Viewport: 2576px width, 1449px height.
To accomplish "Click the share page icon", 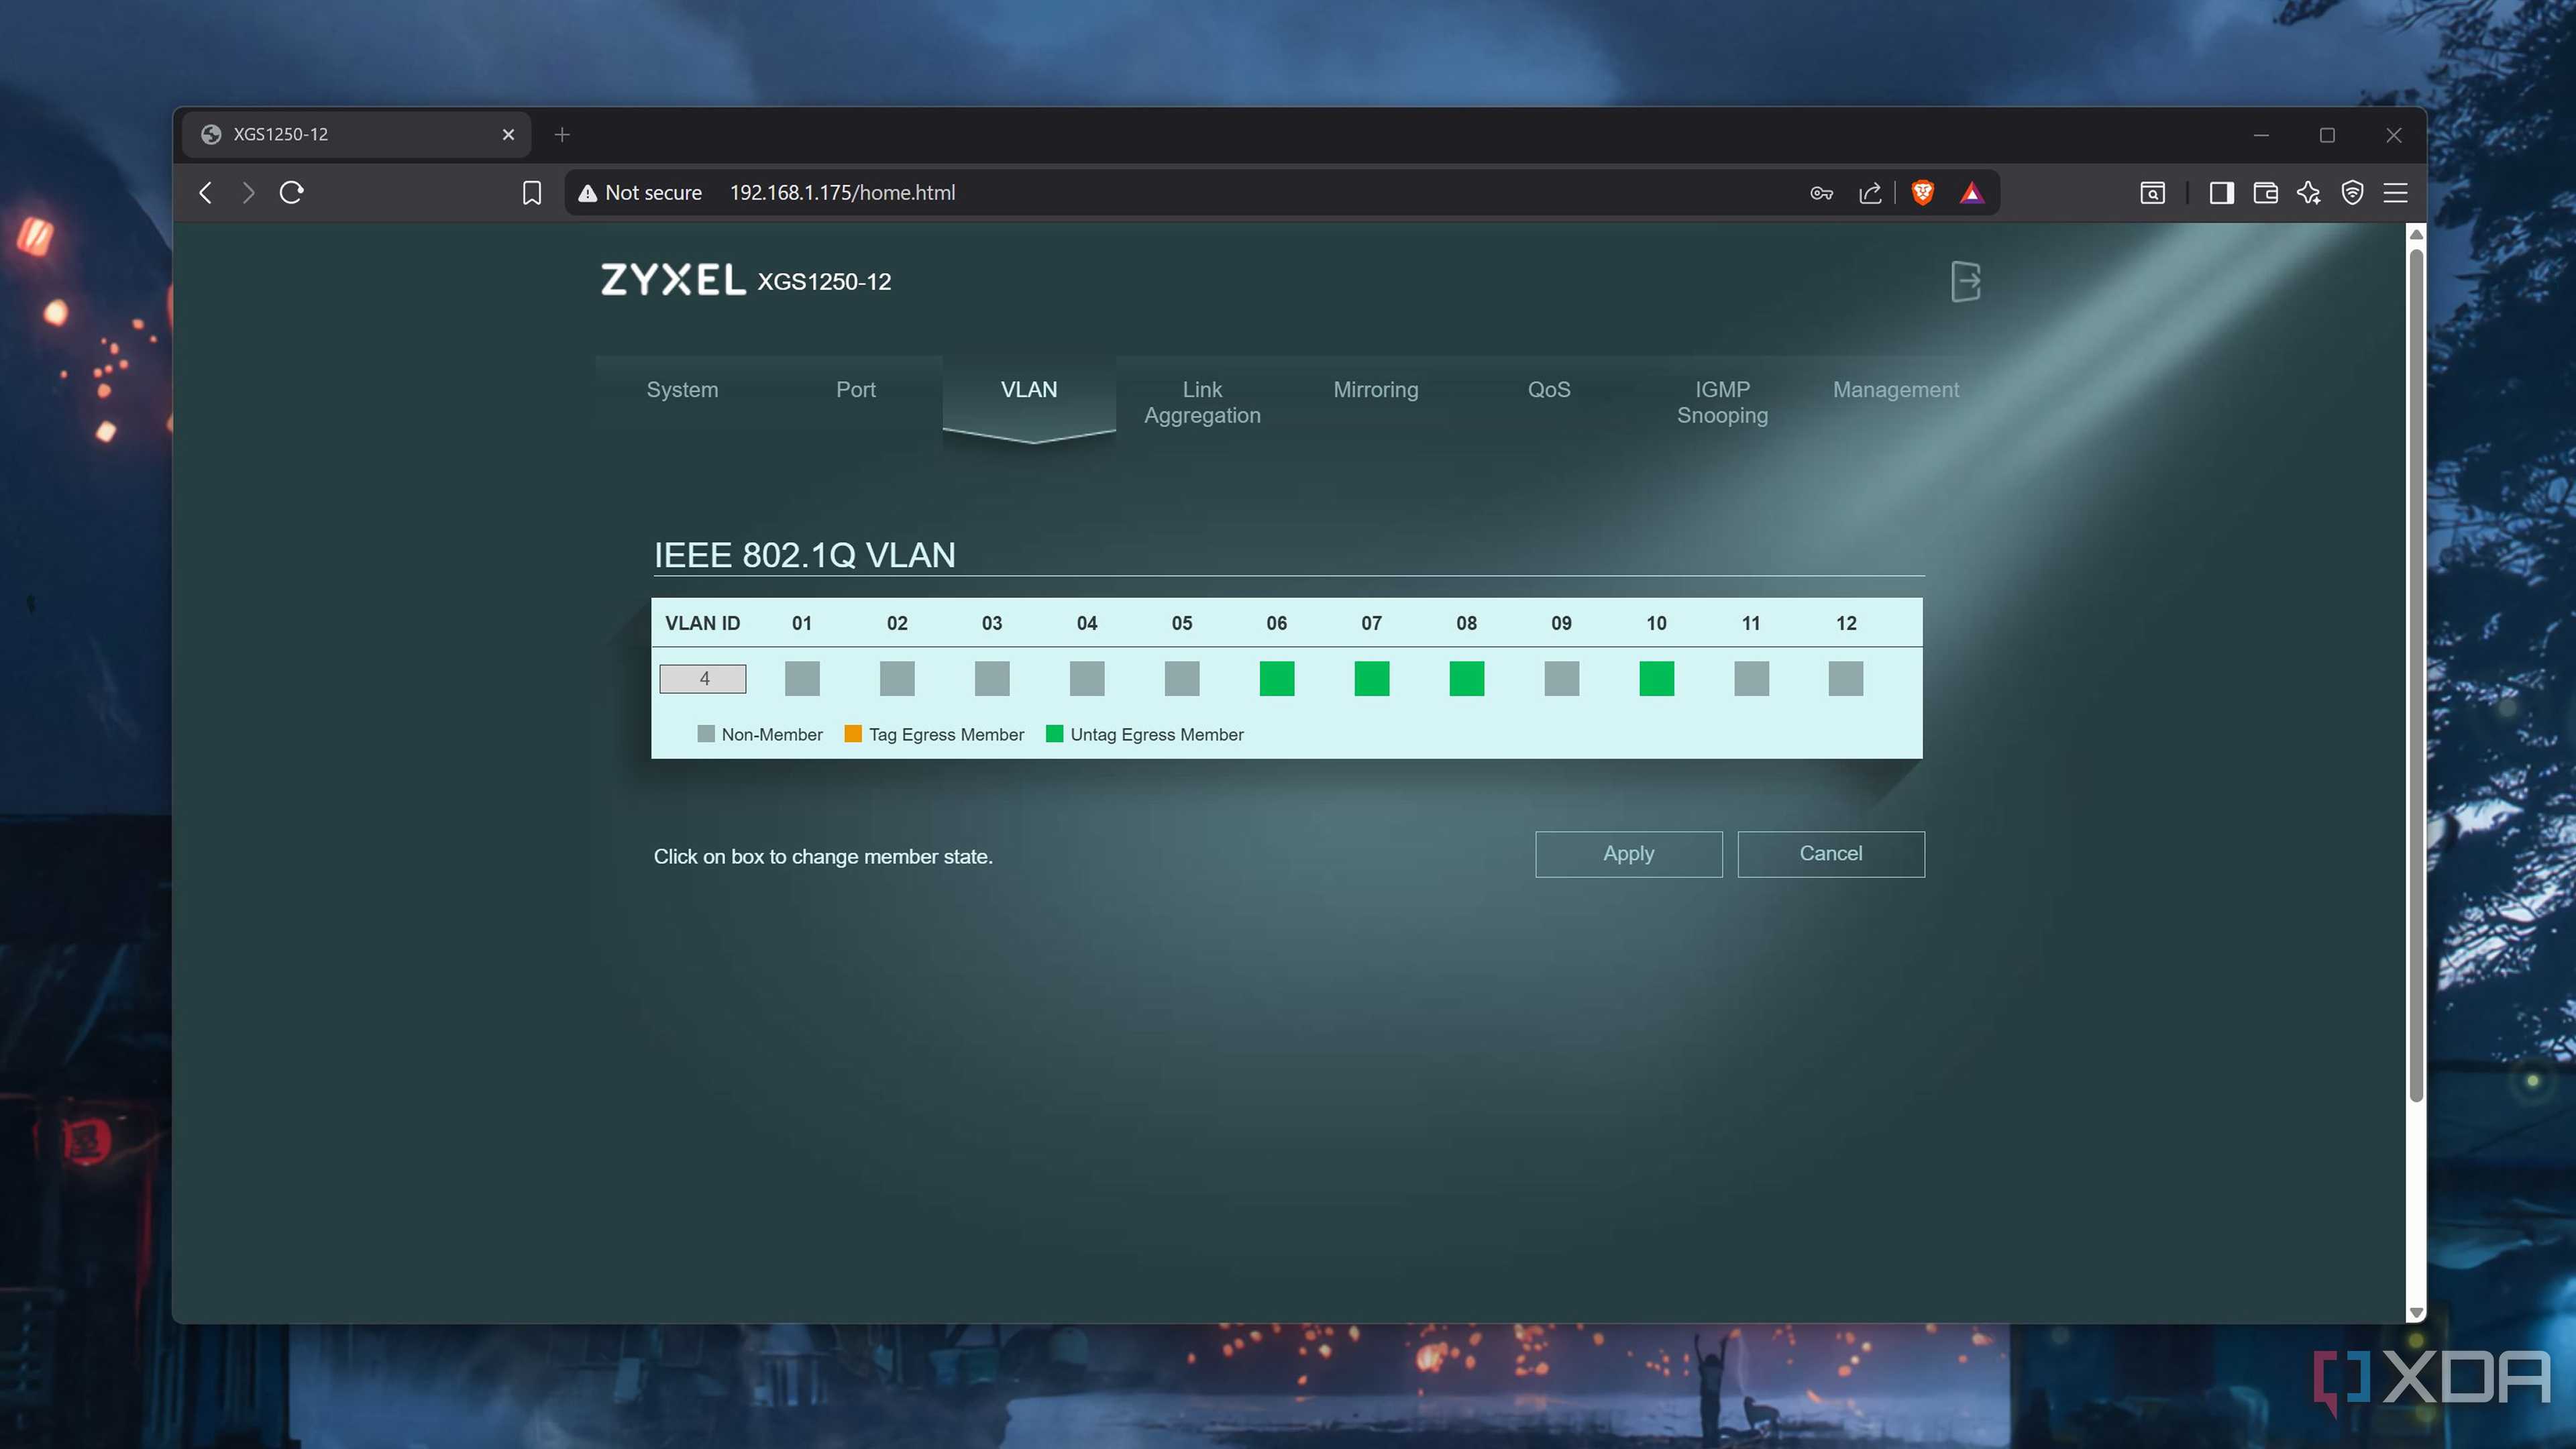I will coord(1870,193).
